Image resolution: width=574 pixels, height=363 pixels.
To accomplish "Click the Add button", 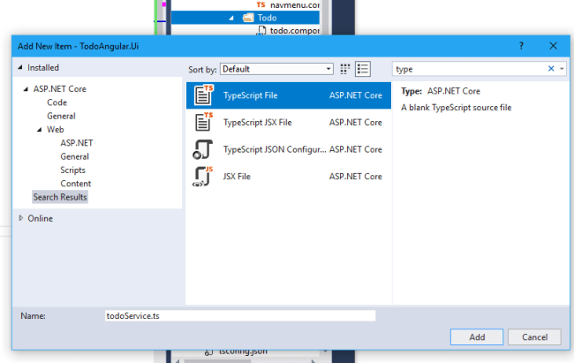I will [477, 337].
